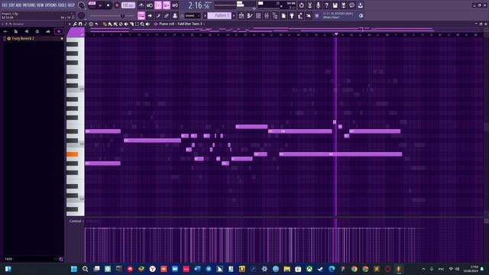This screenshot has height=275, width=489.
Task: Toggle the piano roll magnet snap icon
Action: click(x=80, y=24)
